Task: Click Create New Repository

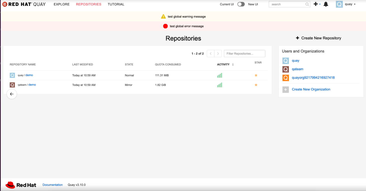Action: tap(319, 38)
